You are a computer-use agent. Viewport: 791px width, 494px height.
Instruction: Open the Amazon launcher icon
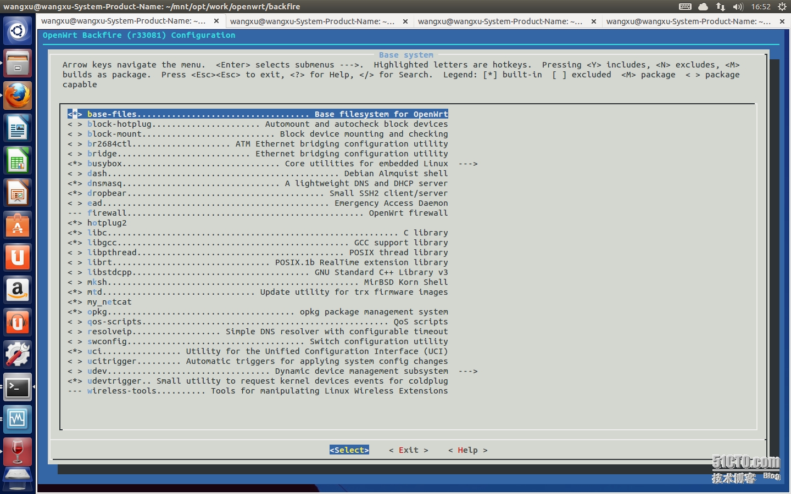tap(18, 290)
